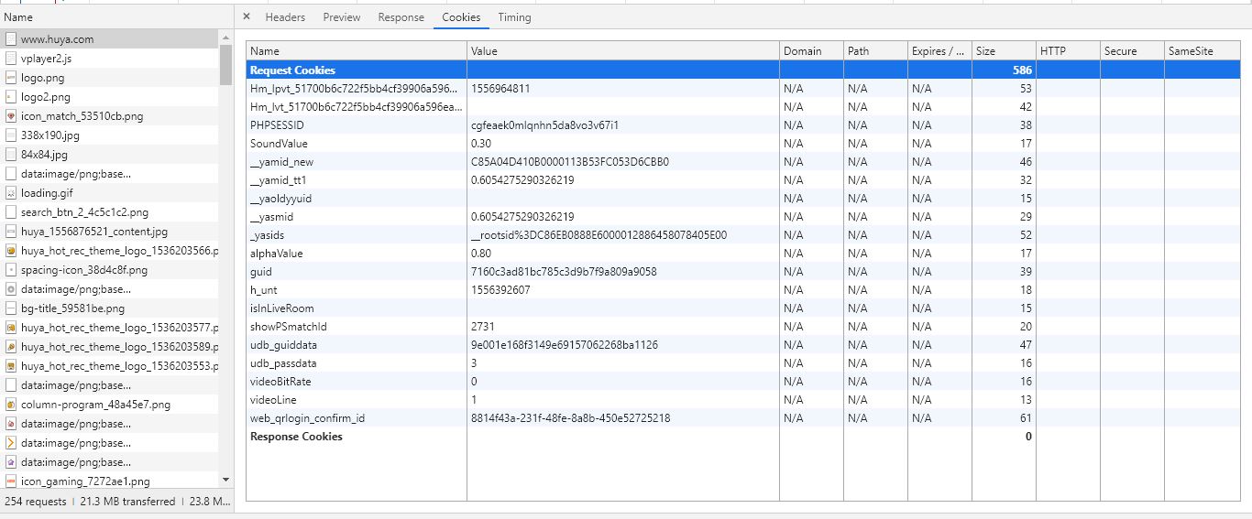Select the www.huya.com request
The width and height of the screenshot is (1252, 519).
click(110, 39)
